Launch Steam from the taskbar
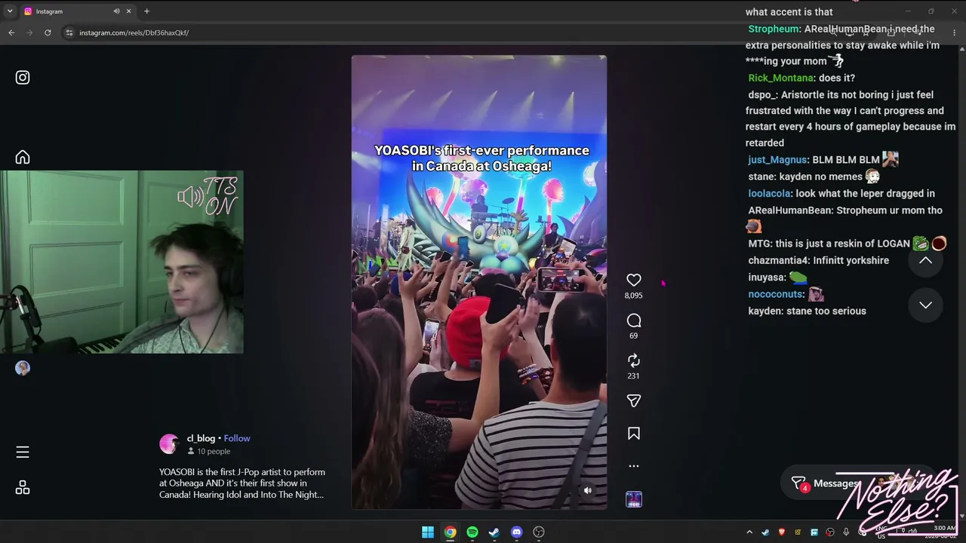 [x=494, y=532]
